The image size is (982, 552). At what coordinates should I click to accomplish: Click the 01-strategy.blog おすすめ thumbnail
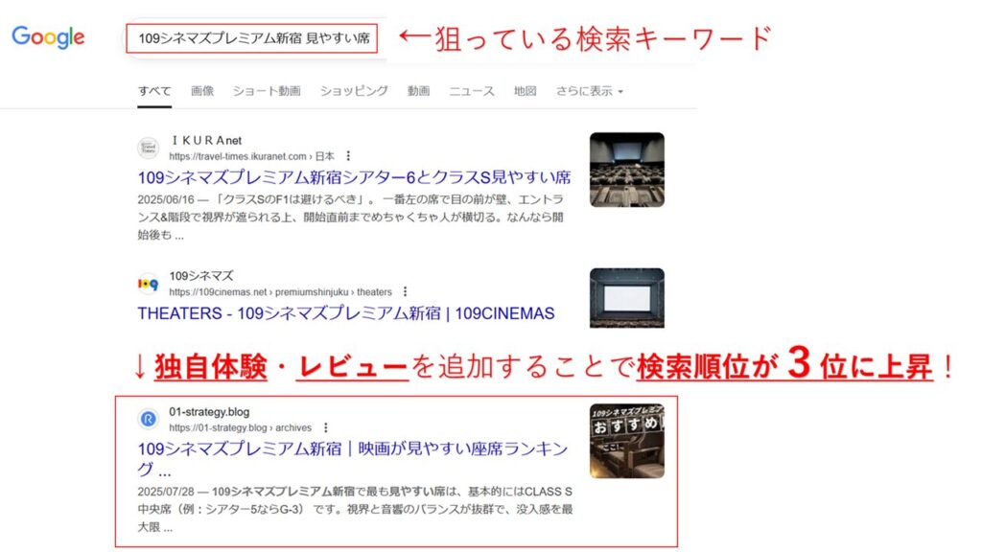(x=627, y=441)
